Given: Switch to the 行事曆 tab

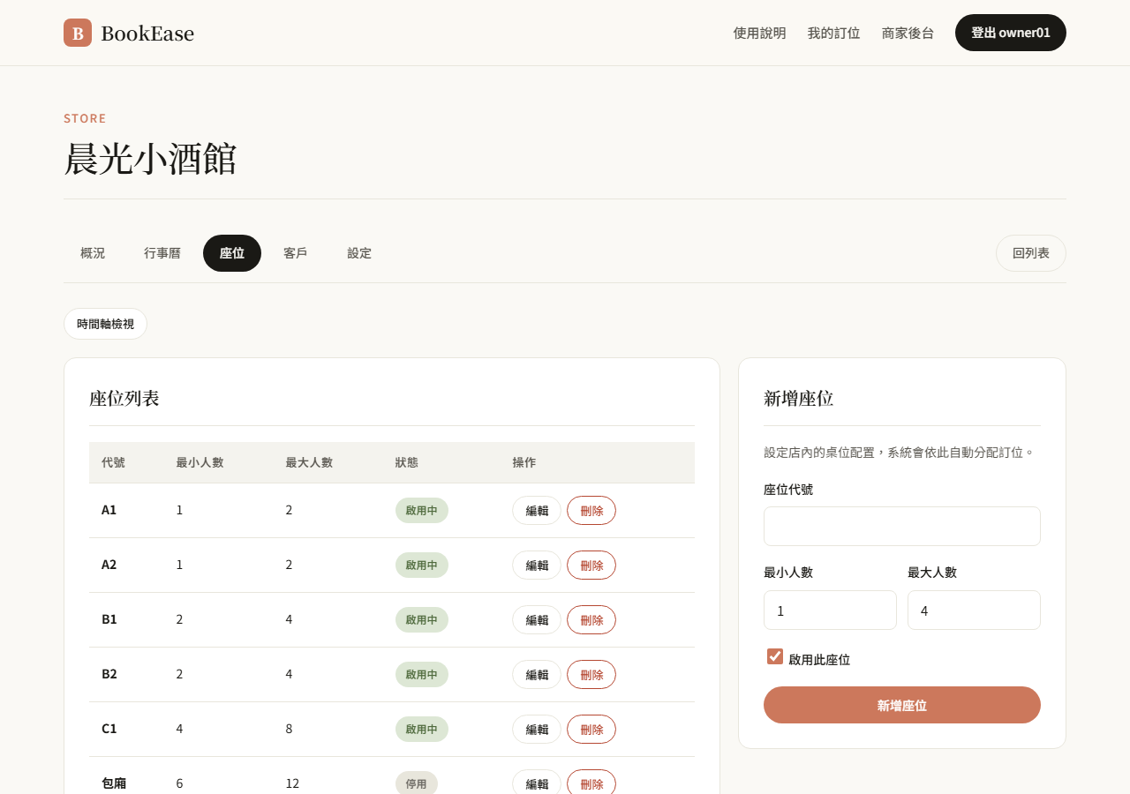Looking at the screenshot, I should 162,253.
